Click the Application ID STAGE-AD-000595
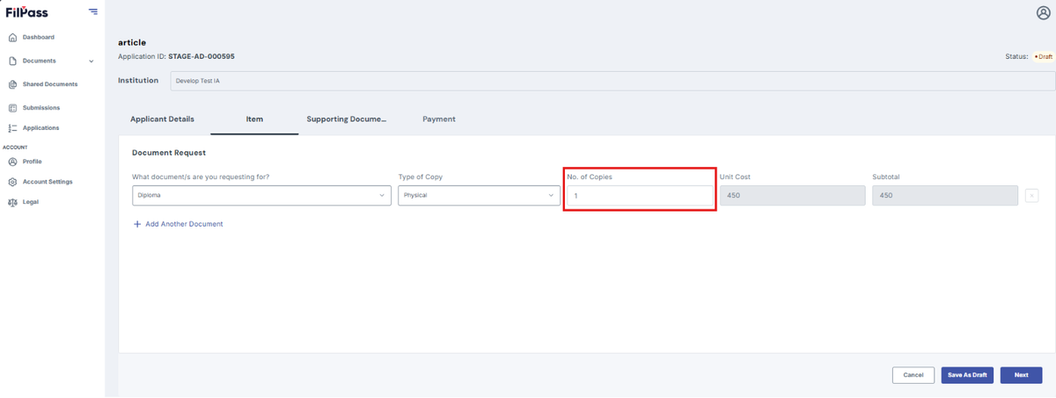 [202, 56]
